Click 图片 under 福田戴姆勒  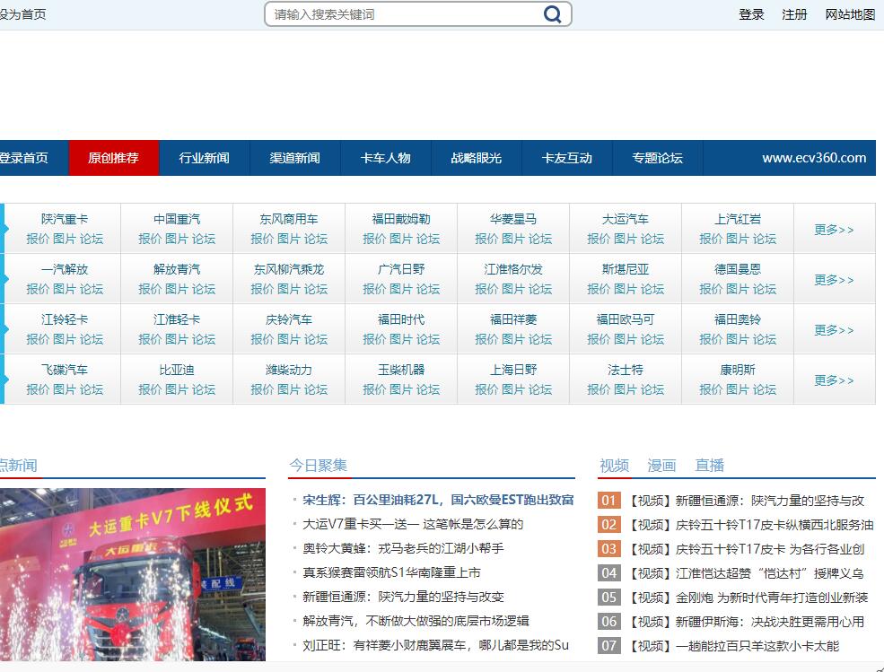pyautogui.click(x=401, y=239)
